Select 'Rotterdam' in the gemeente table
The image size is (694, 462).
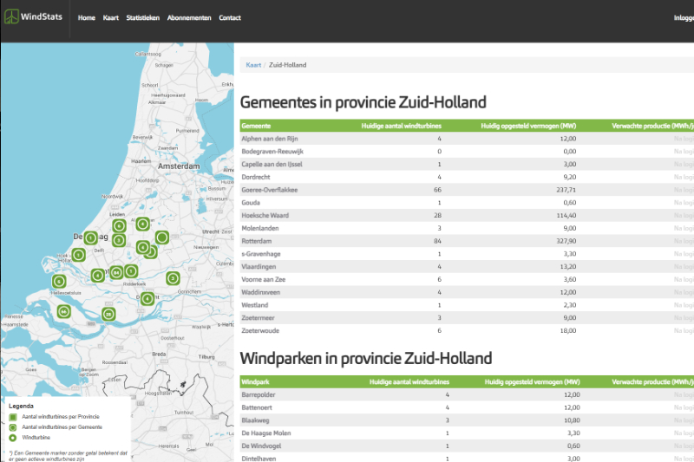pyautogui.click(x=256, y=241)
